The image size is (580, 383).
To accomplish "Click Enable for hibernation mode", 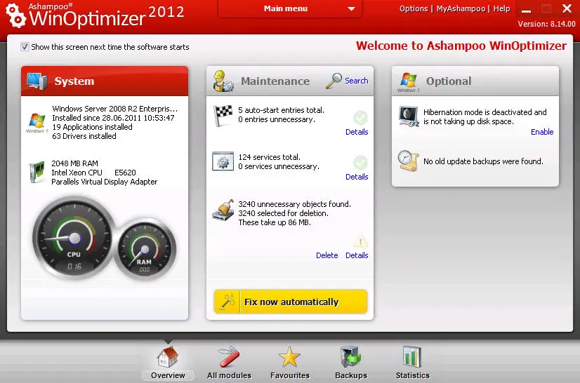I will click(x=542, y=132).
